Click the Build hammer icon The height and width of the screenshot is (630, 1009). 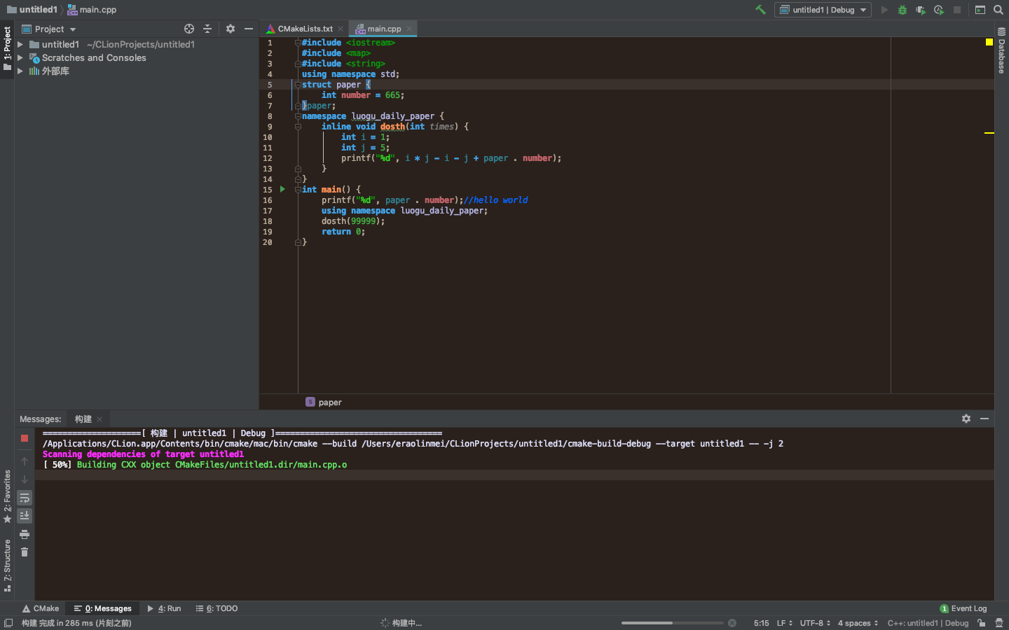coord(760,10)
